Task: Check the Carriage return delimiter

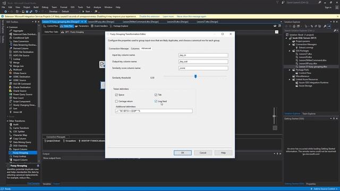Action: coord(116,101)
